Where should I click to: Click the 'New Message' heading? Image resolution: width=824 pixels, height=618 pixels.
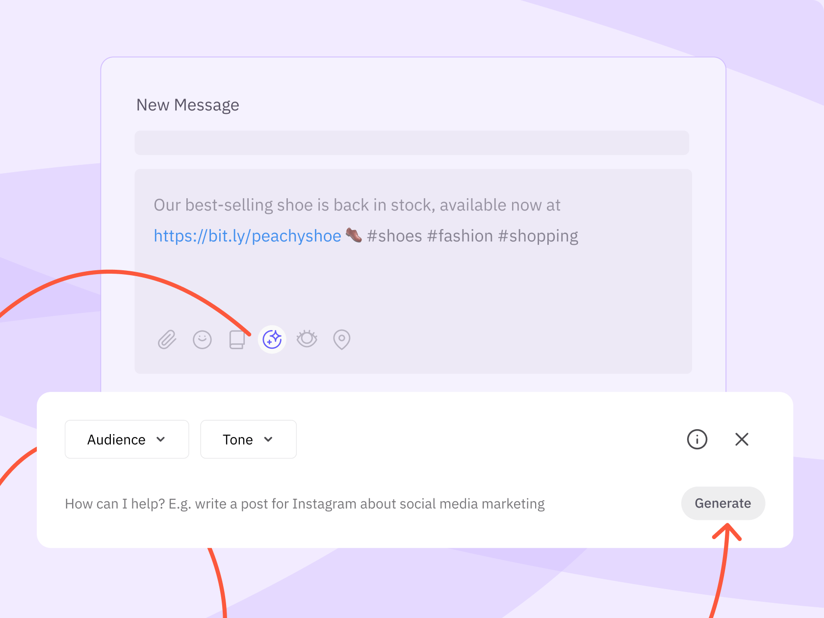click(188, 105)
